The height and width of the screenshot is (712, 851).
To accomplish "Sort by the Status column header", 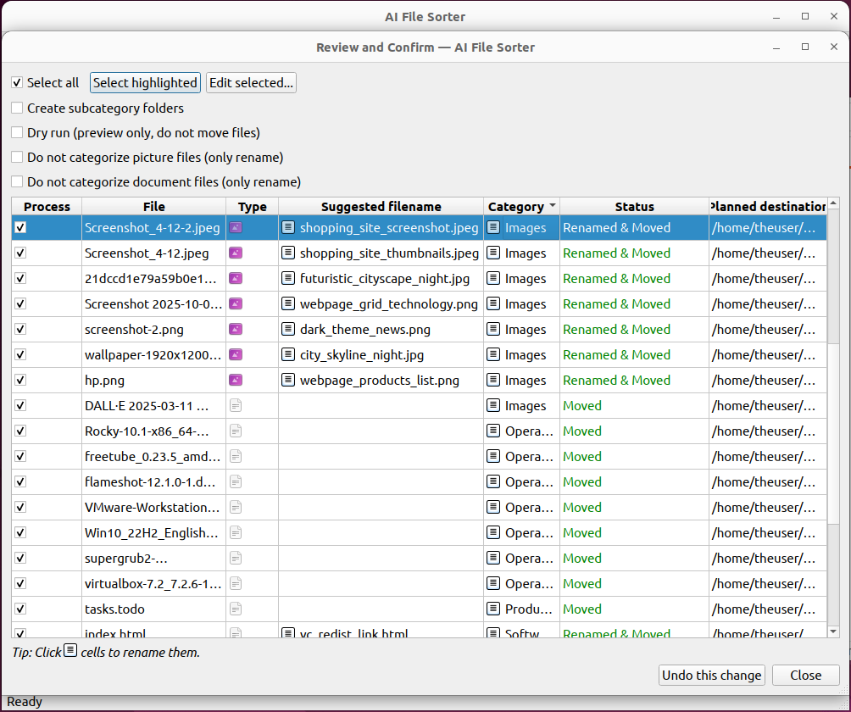I will pyautogui.click(x=635, y=206).
